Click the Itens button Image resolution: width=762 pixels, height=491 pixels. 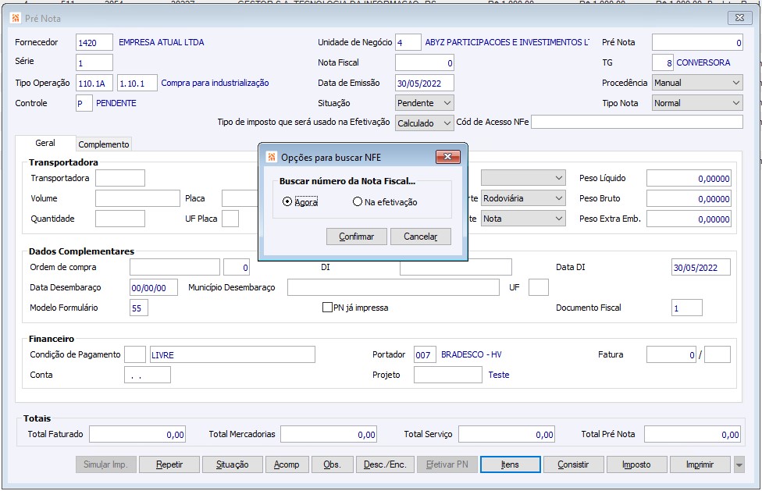tap(510, 464)
